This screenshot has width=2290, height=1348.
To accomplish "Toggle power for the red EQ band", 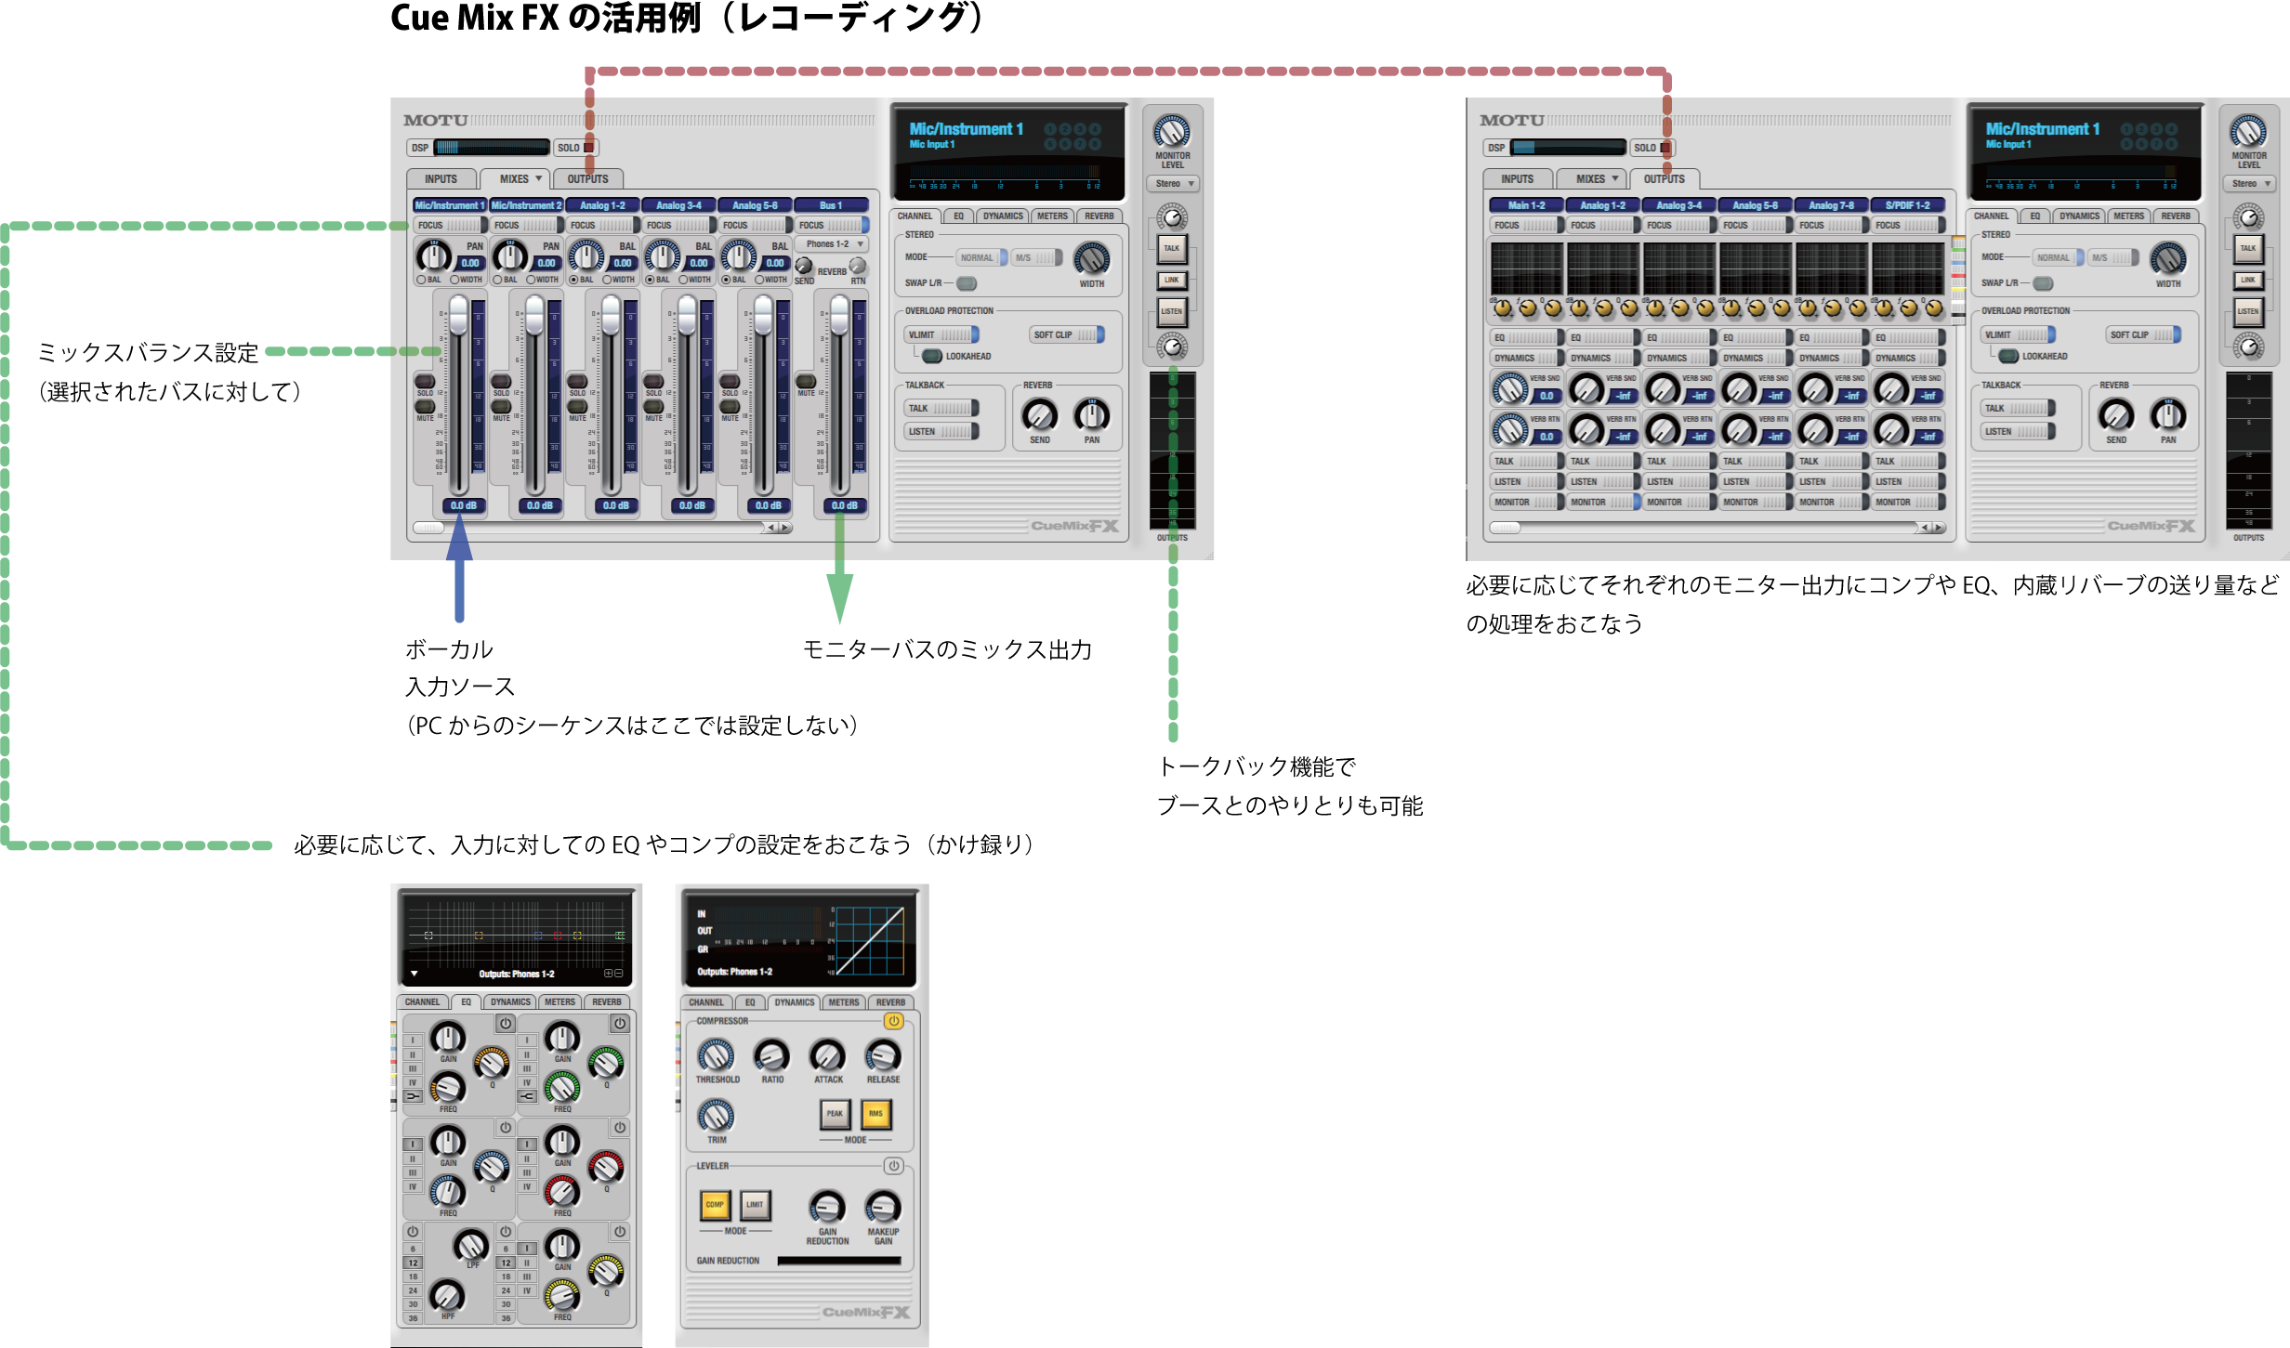I will tap(620, 1127).
